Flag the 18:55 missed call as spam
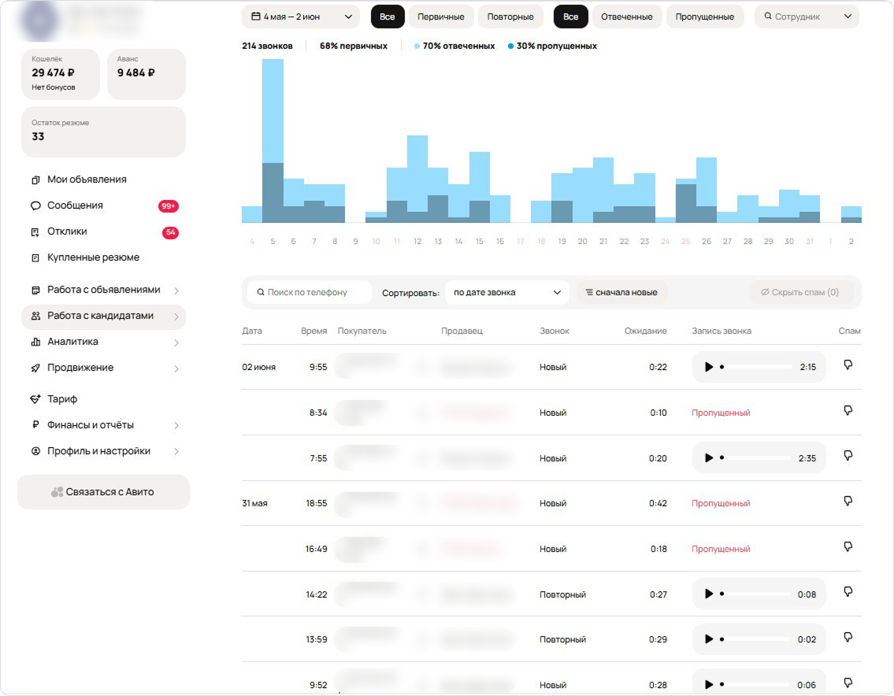Image resolution: width=894 pixels, height=696 pixels. pos(848,502)
